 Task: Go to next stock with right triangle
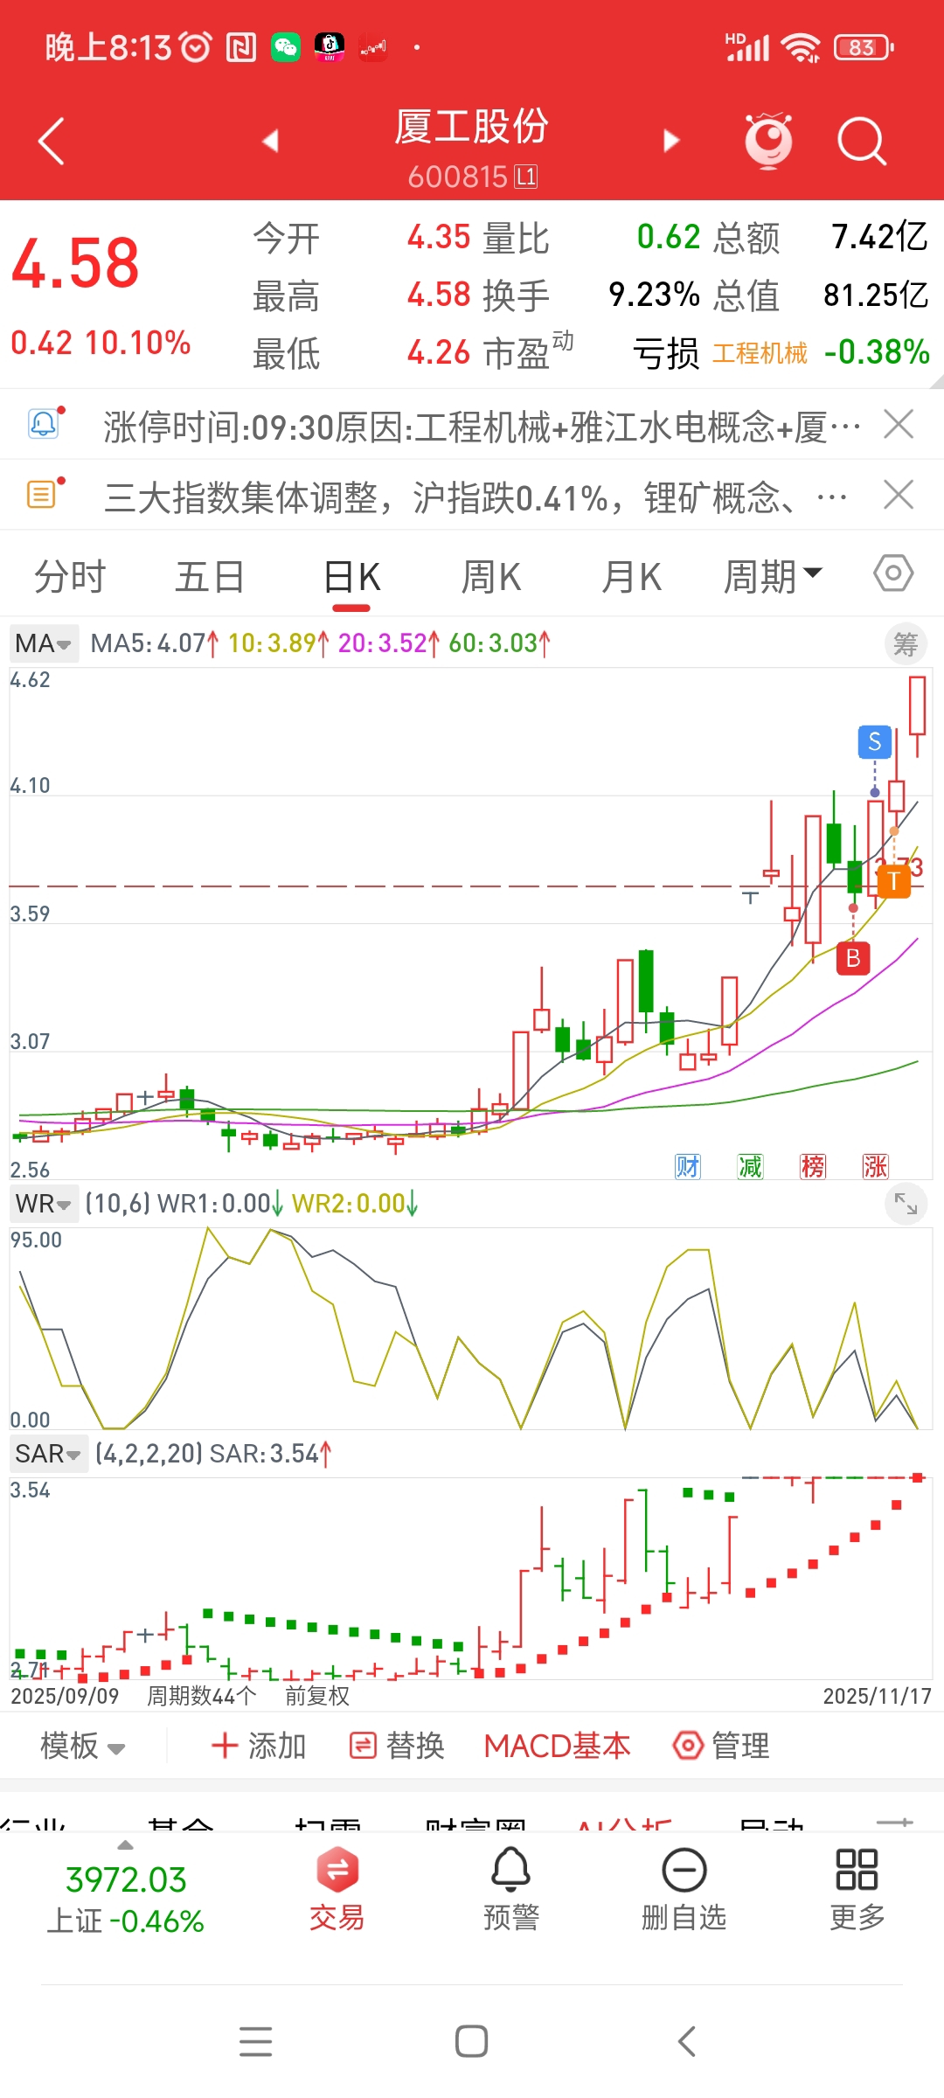[671, 140]
